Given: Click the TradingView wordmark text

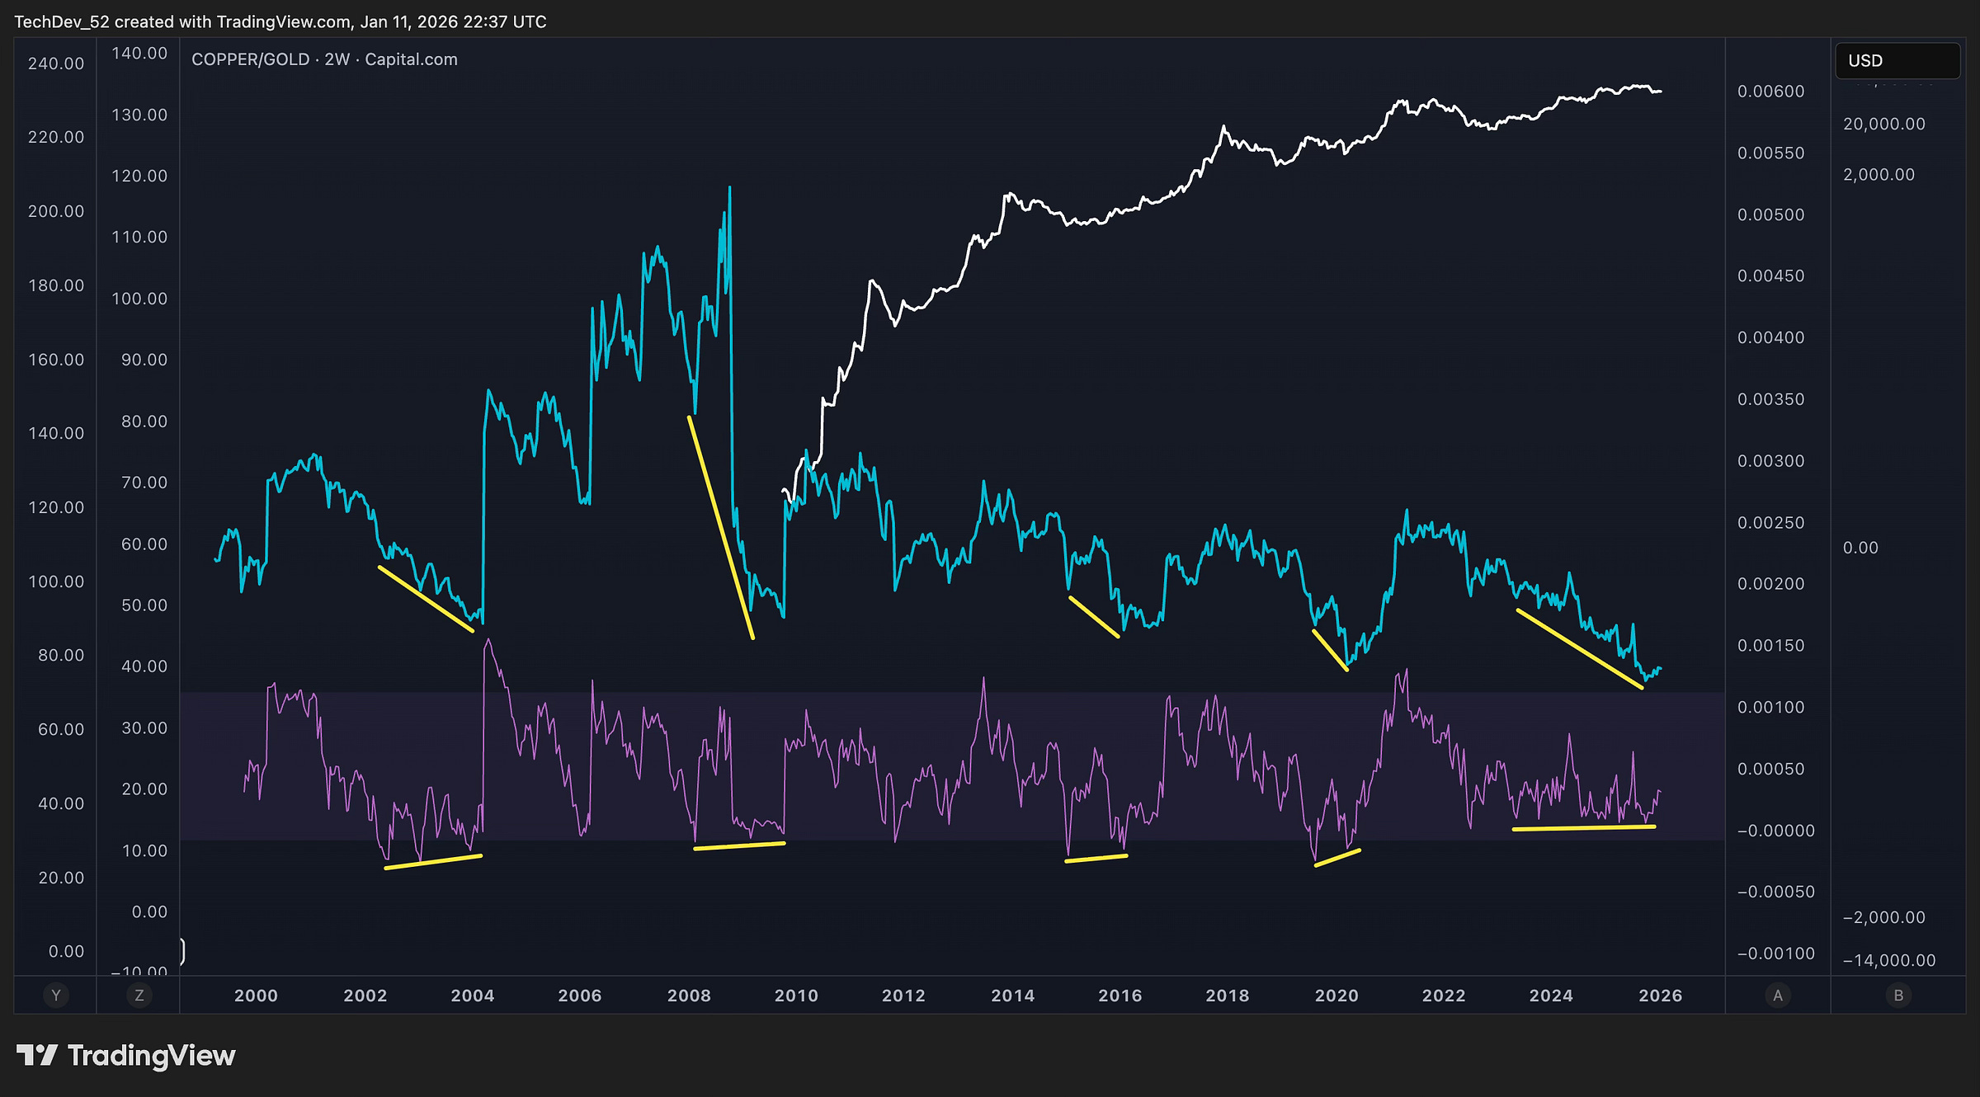Looking at the screenshot, I should 152,1055.
